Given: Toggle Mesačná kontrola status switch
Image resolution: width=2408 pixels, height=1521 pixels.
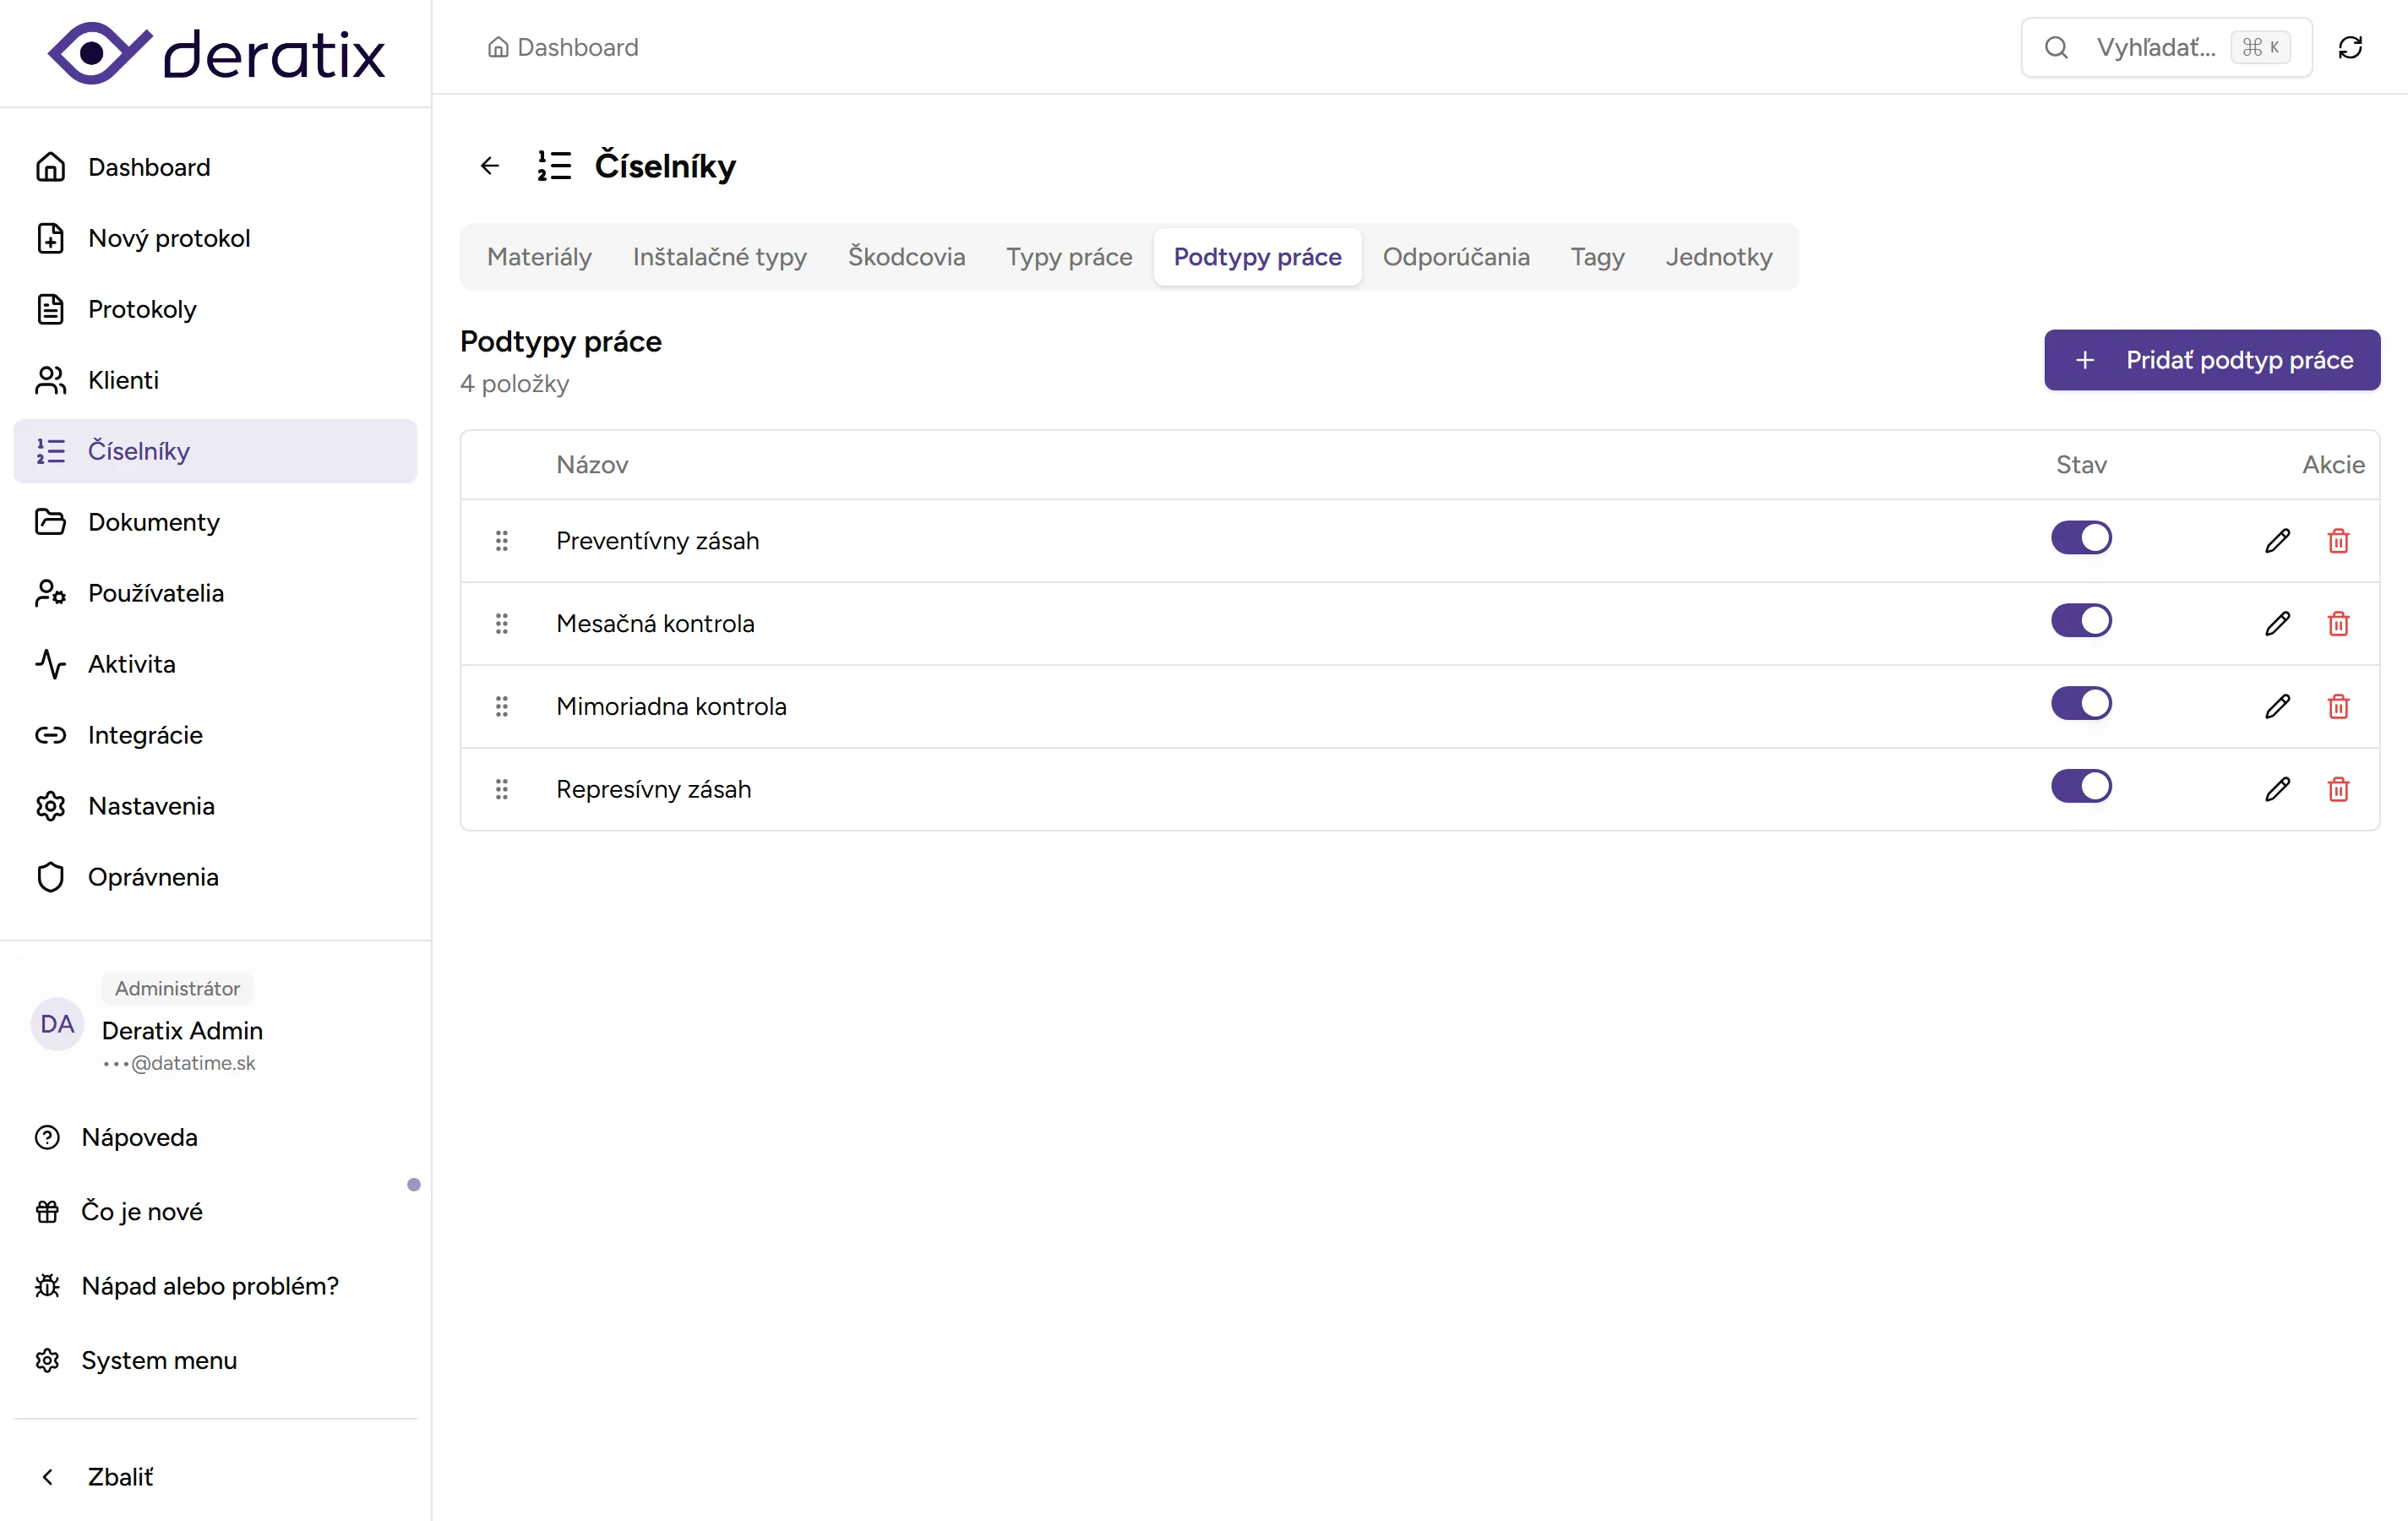Looking at the screenshot, I should pyautogui.click(x=2080, y=621).
